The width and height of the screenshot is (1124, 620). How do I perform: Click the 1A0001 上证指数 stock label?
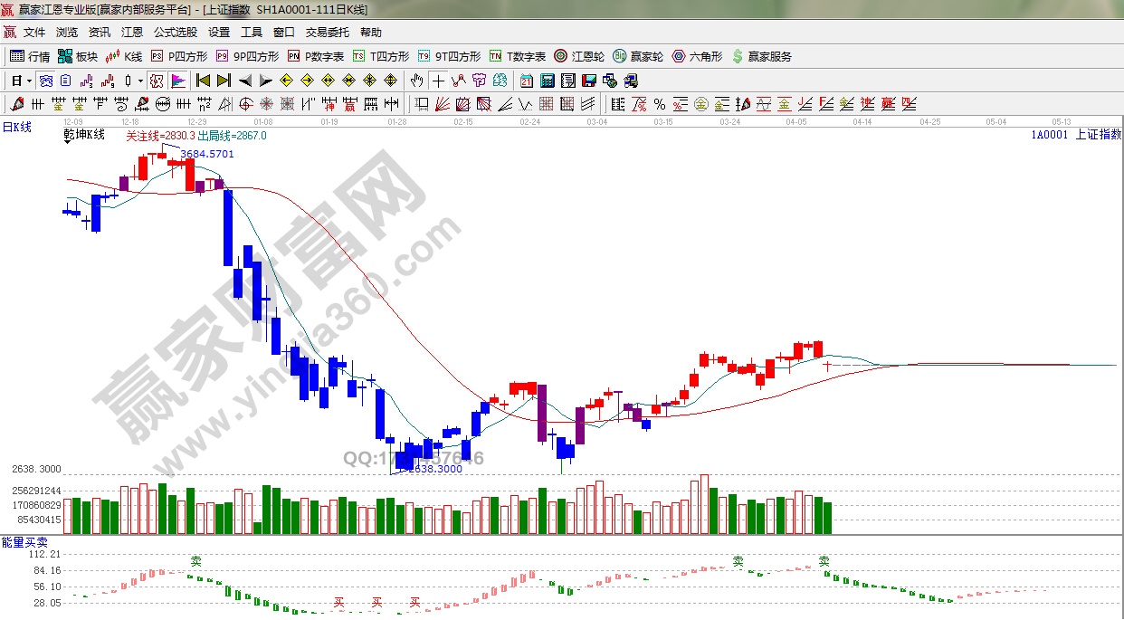pos(1075,135)
